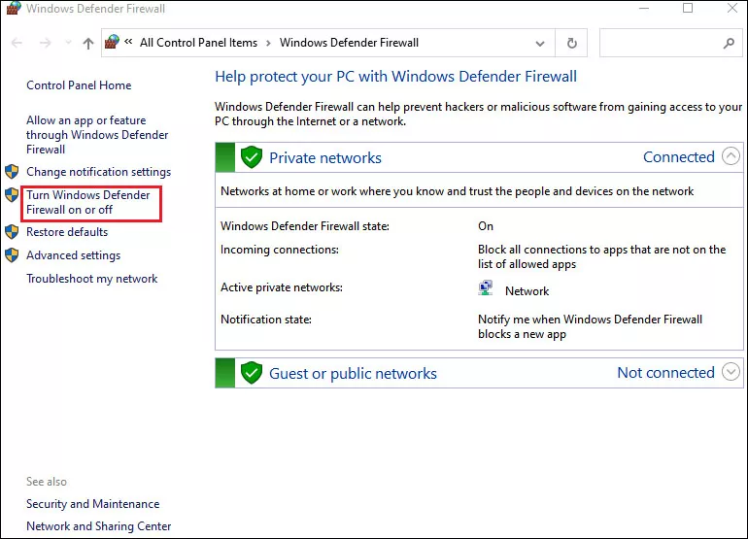Open Change notification settings

point(98,172)
